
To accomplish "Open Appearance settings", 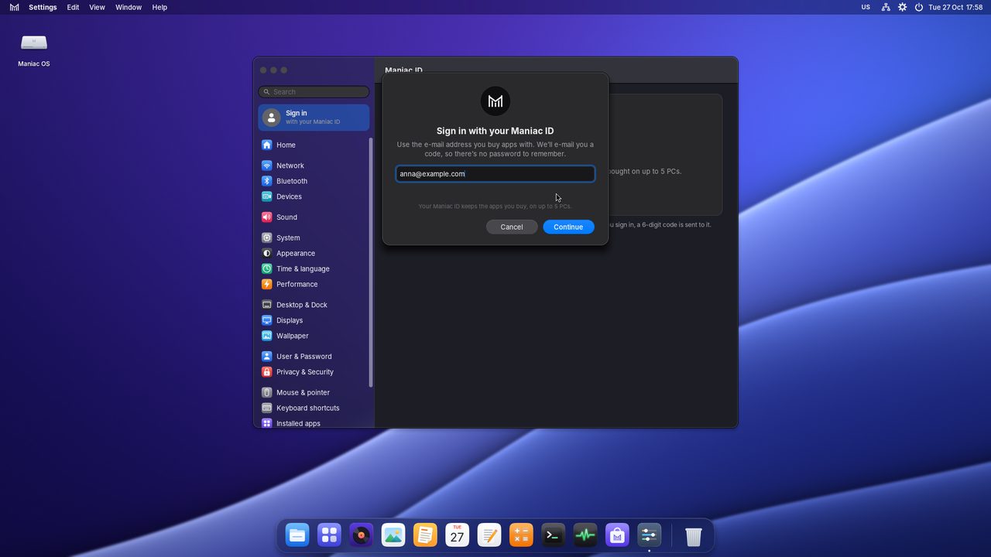I will pyautogui.click(x=314, y=253).
